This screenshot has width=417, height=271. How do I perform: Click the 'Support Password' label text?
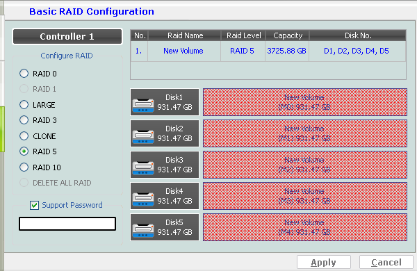click(72, 205)
